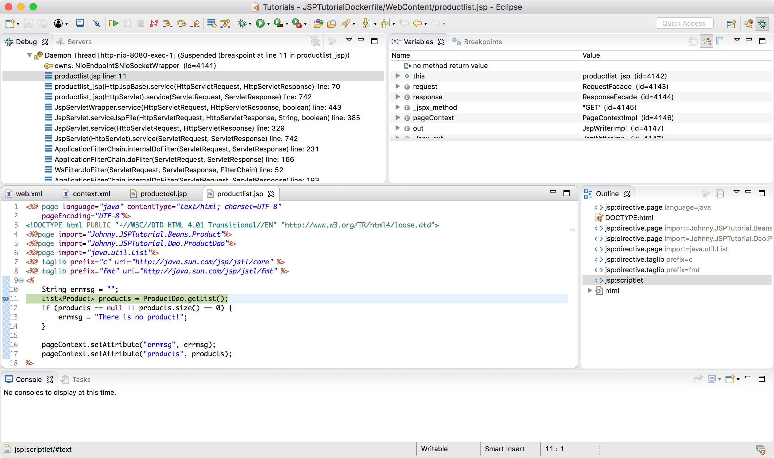The image size is (774, 458).
Task: Click the Step Into toolbar icon
Action: [x=167, y=24]
